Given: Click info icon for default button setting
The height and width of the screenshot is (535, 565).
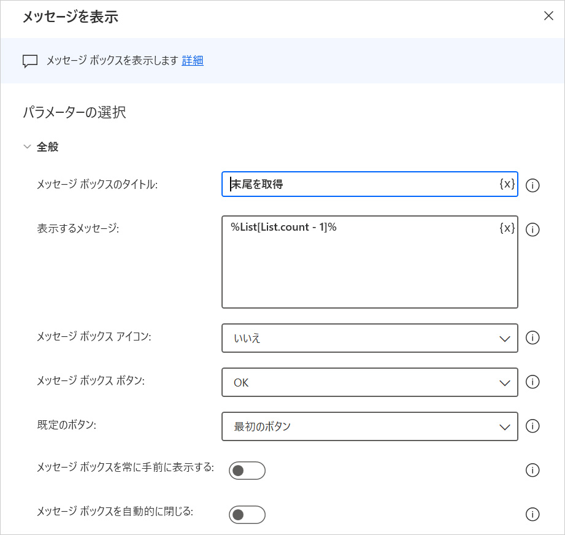Looking at the screenshot, I should pos(532,426).
